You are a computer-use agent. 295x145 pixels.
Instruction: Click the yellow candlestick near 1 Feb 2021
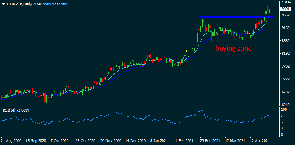[x=186, y=51]
